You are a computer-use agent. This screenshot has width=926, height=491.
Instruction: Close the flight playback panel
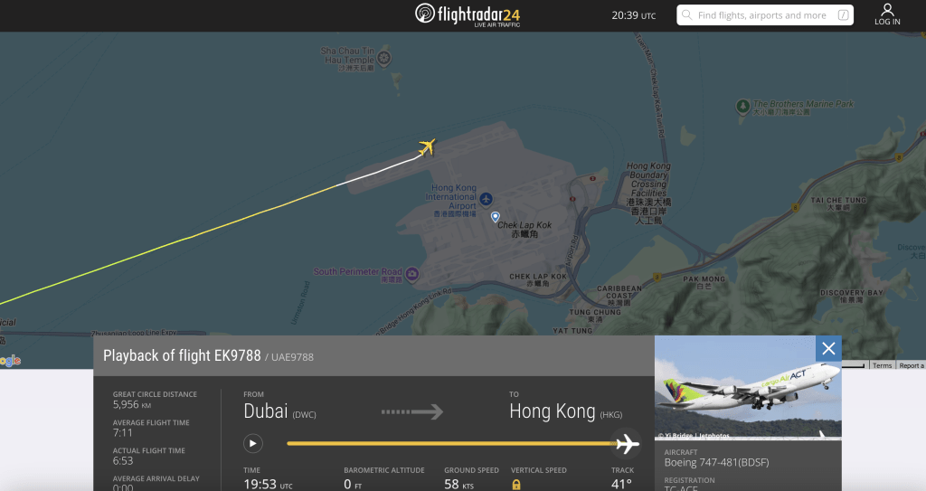[x=828, y=349]
